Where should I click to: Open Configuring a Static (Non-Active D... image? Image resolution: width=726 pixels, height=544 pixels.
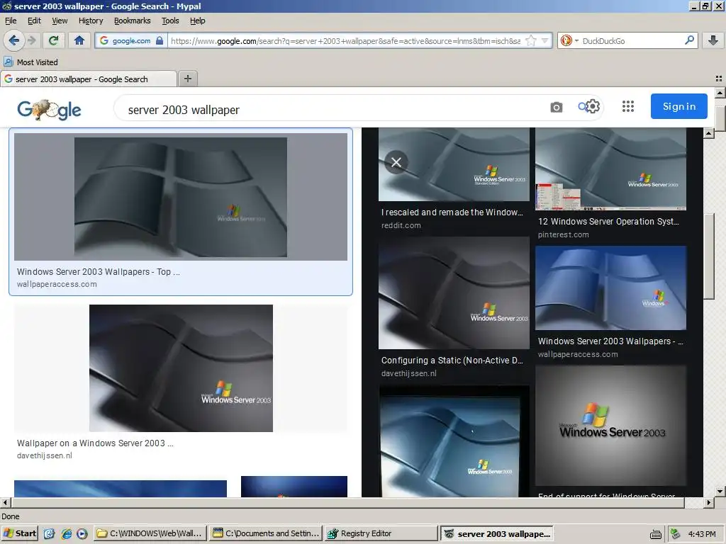click(x=454, y=293)
